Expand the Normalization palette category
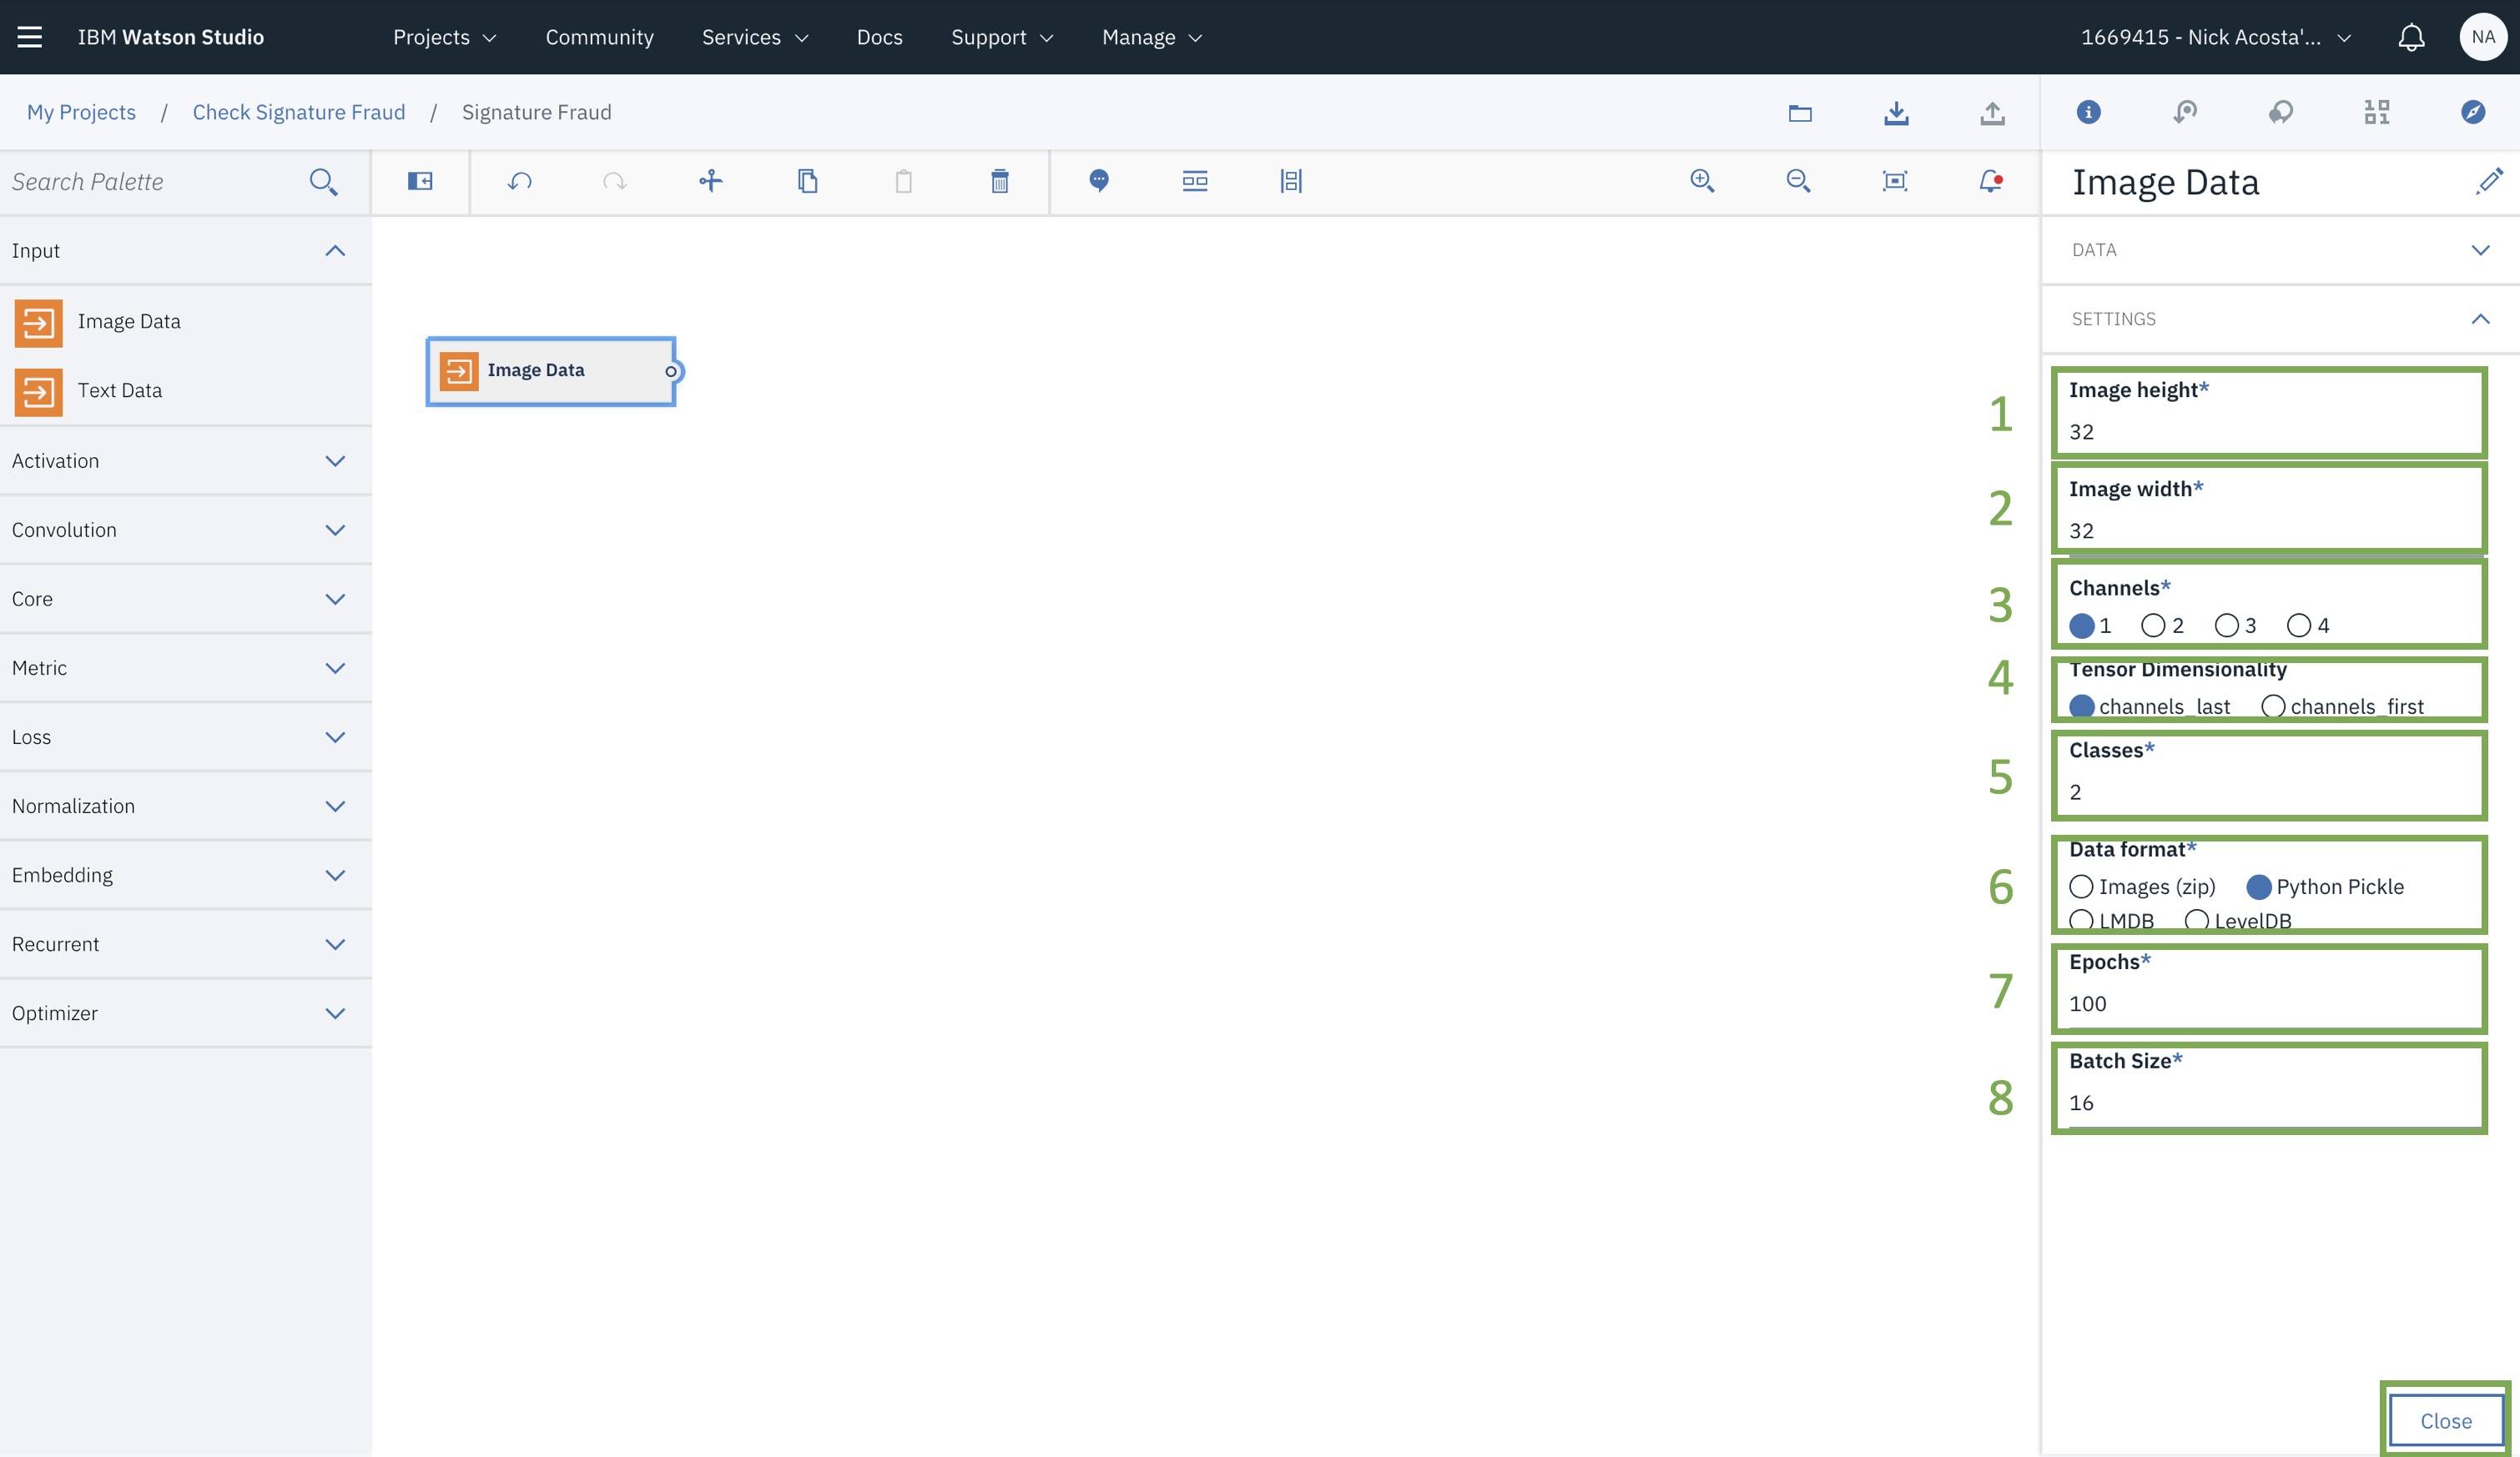Image resolution: width=2520 pixels, height=1457 pixels. 186,806
